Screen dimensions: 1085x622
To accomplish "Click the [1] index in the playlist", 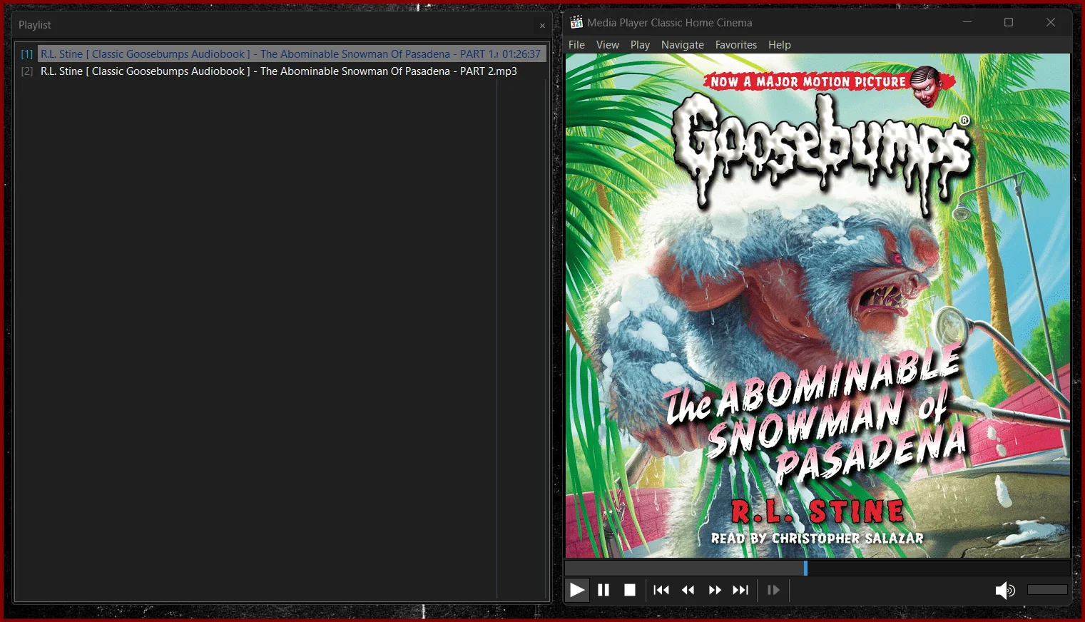I will (x=26, y=53).
